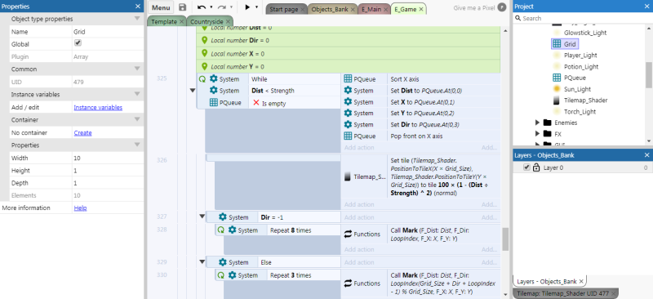
Task: Click the Local number Dist pin icon
Action: pos(205,28)
